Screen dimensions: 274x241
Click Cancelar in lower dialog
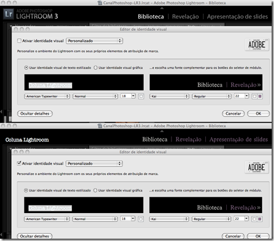click(233, 236)
